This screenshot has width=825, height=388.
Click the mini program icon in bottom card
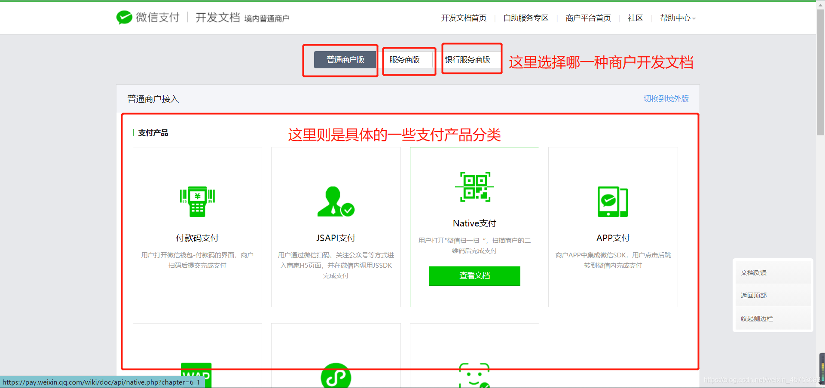point(336,375)
